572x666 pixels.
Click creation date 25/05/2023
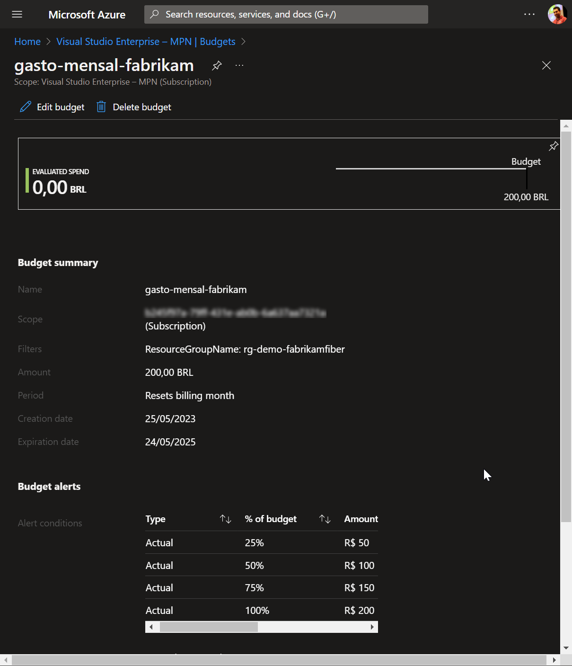point(170,419)
